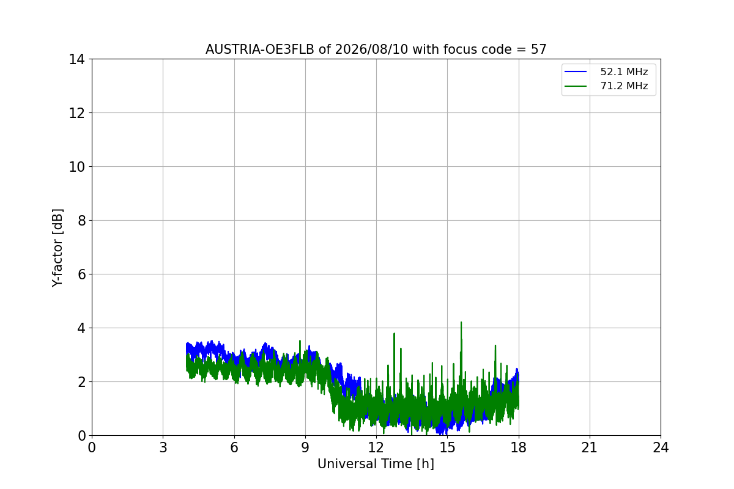The image size is (734, 489).
Task: Click the Y-factor [dB] axis label
Action: [57, 248]
